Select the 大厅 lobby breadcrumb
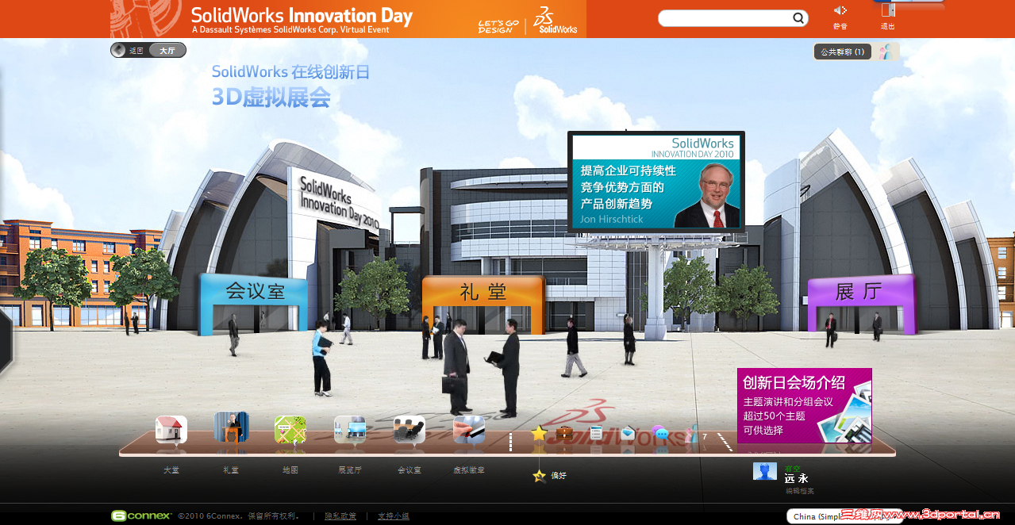The image size is (1015, 525). coord(167,50)
